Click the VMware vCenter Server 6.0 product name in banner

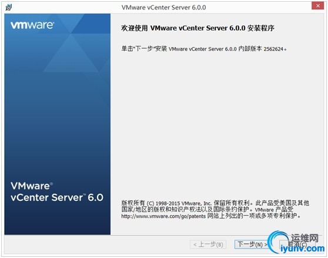pos(57,191)
